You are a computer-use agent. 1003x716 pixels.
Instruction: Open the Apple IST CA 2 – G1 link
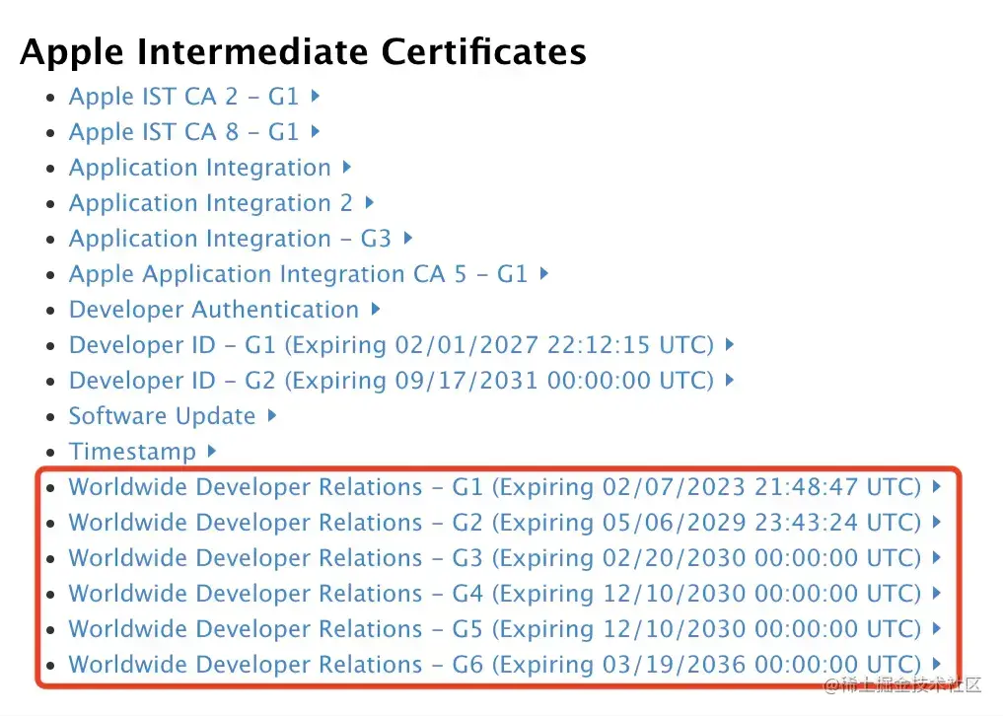coord(183,97)
